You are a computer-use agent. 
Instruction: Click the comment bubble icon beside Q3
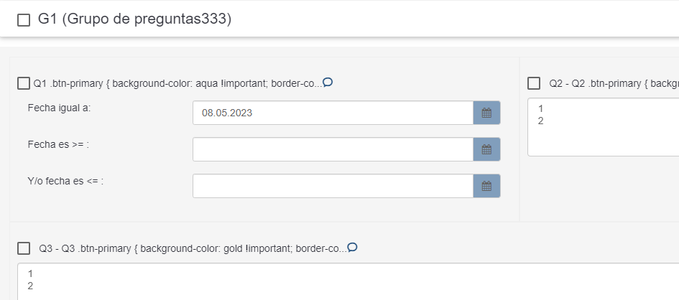tap(352, 248)
